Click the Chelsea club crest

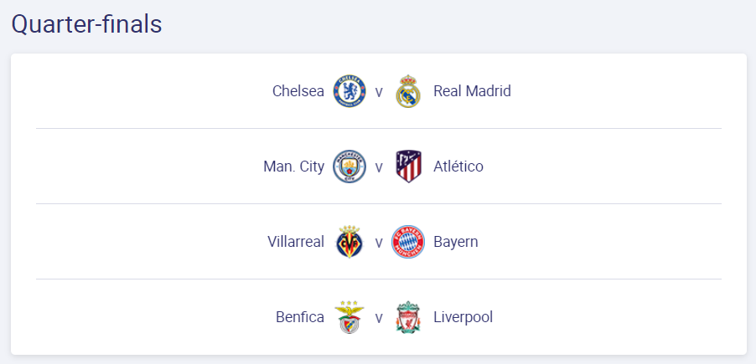350,91
